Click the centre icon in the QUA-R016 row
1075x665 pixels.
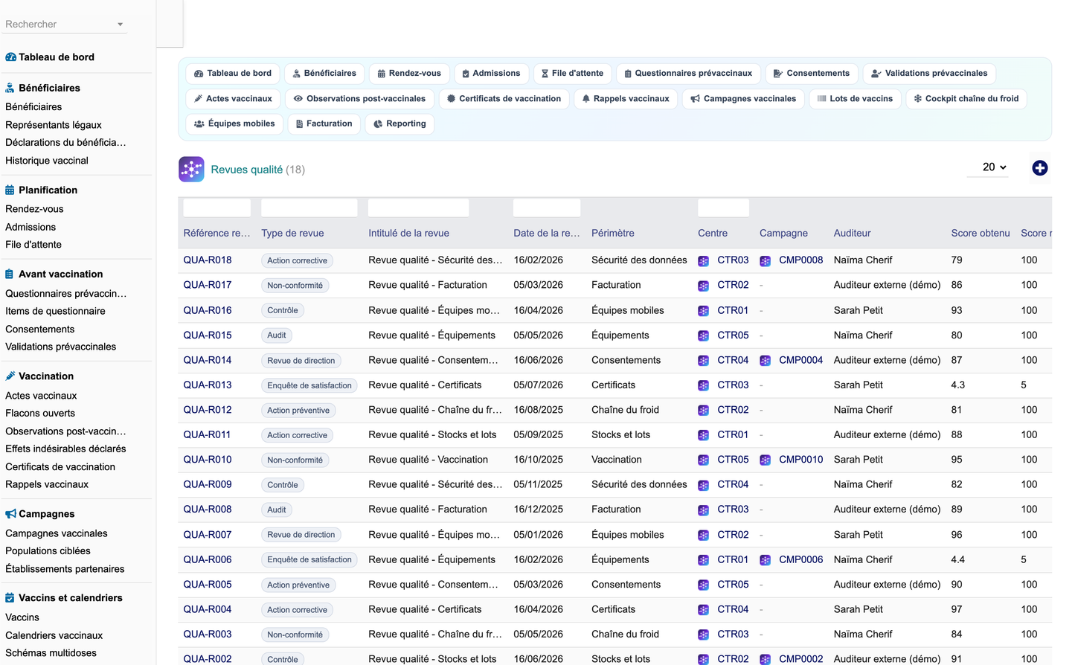click(x=703, y=311)
